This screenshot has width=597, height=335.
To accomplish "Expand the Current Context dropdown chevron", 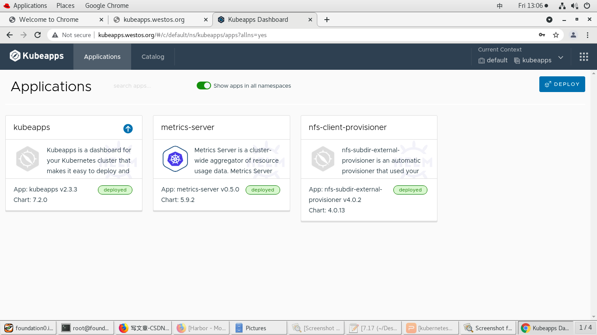I will tap(561, 57).
